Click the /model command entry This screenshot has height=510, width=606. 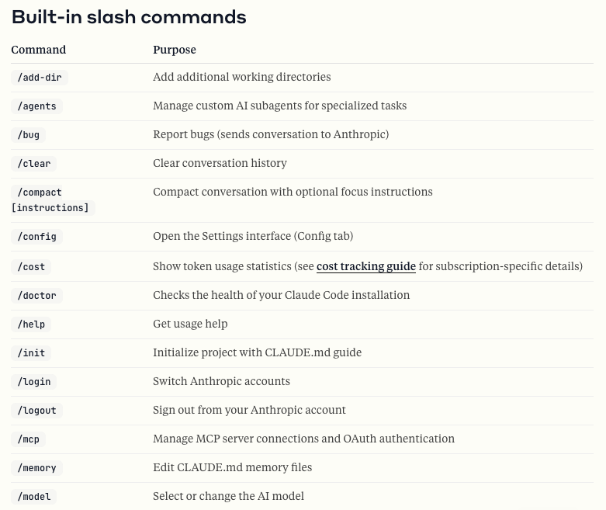point(34,497)
